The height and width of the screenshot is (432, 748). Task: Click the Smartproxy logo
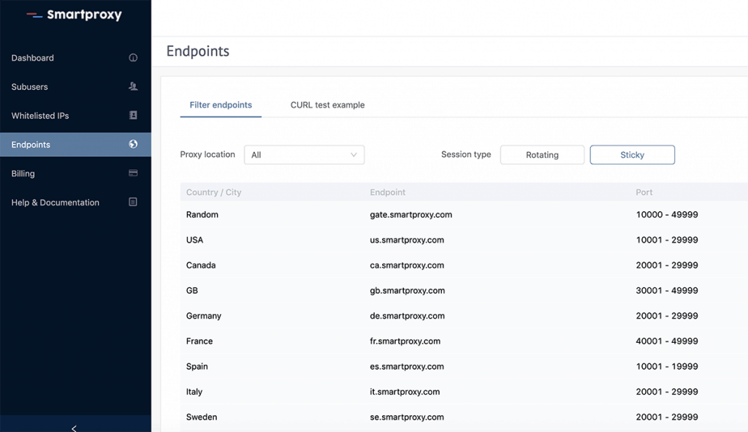pyautogui.click(x=73, y=14)
